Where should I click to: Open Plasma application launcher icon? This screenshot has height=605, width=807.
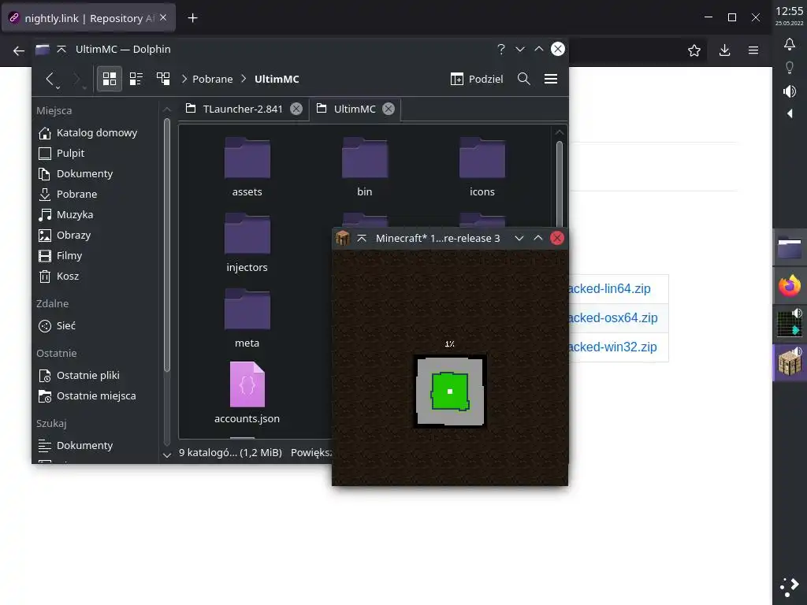pos(790,587)
